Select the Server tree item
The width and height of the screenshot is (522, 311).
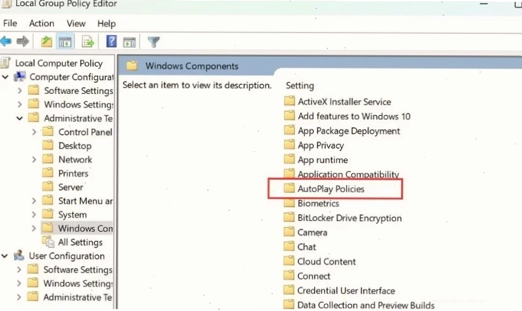[70, 187]
